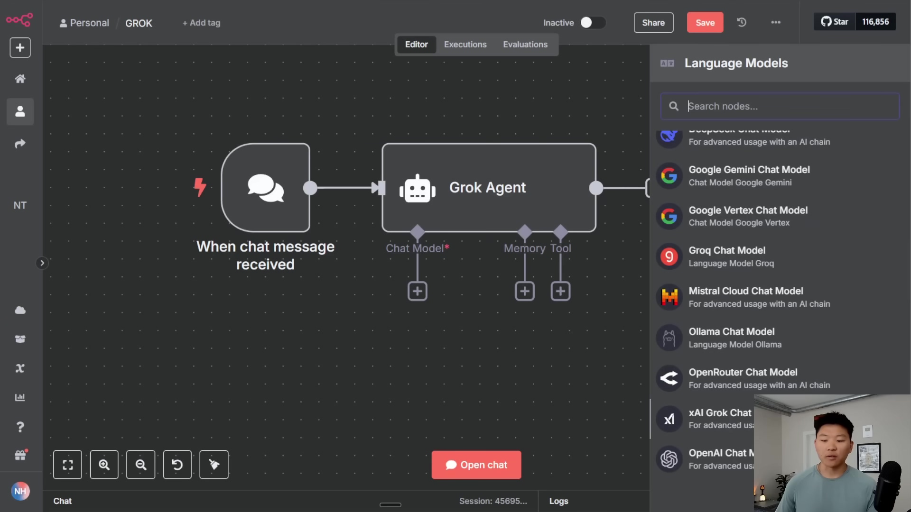
Task: Open the gift what's new icon
Action: (20, 455)
